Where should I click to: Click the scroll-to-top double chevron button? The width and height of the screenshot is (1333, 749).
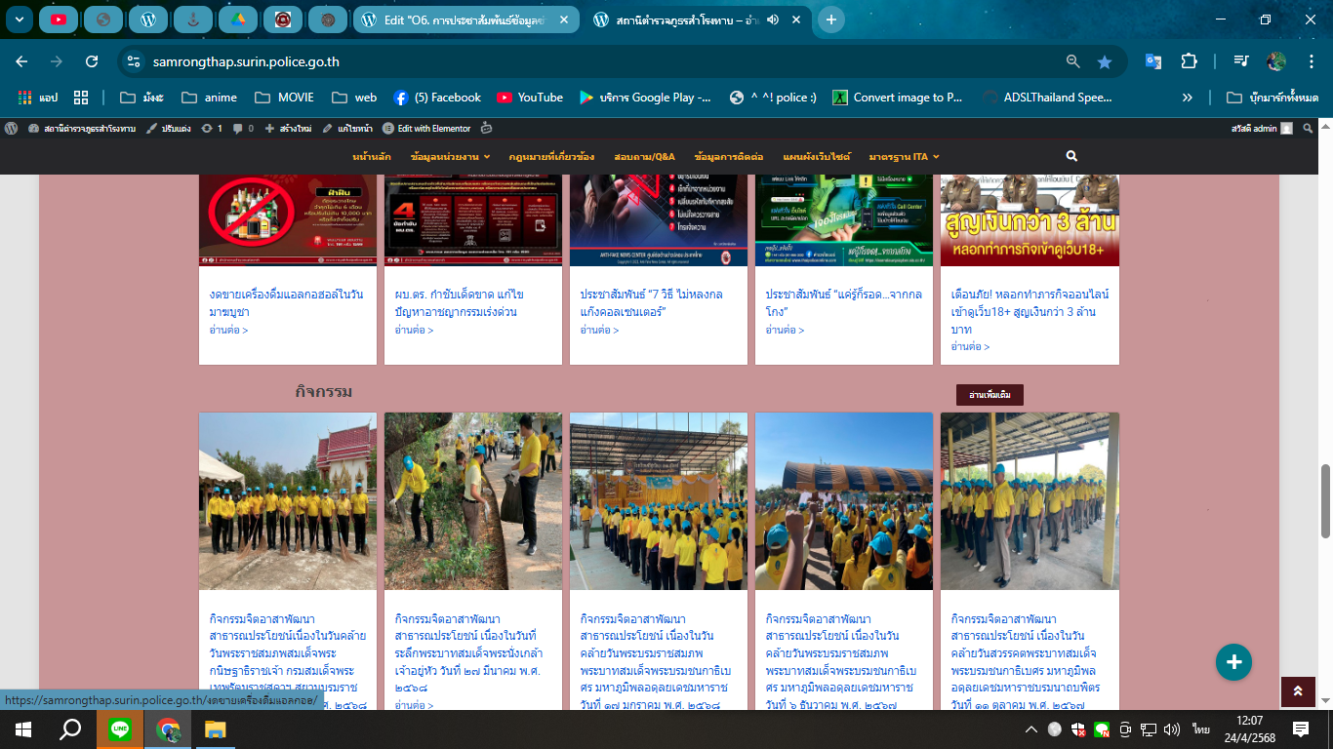[1297, 691]
